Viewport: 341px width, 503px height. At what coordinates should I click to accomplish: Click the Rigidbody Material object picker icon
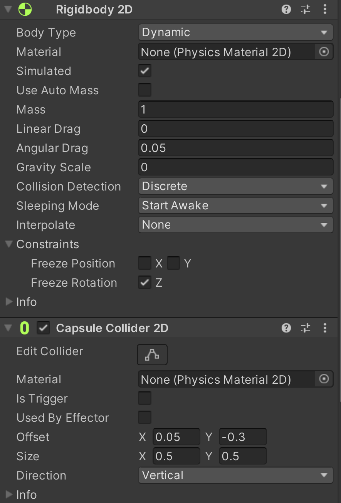324,52
